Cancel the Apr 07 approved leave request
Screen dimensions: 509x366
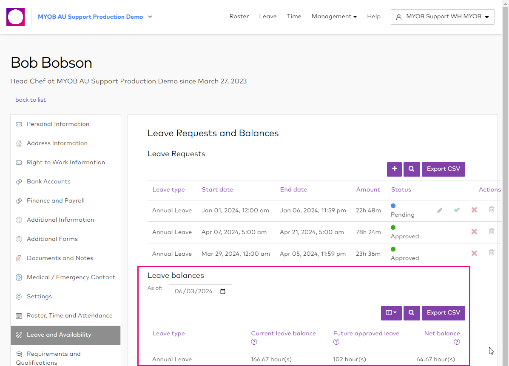click(474, 232)
